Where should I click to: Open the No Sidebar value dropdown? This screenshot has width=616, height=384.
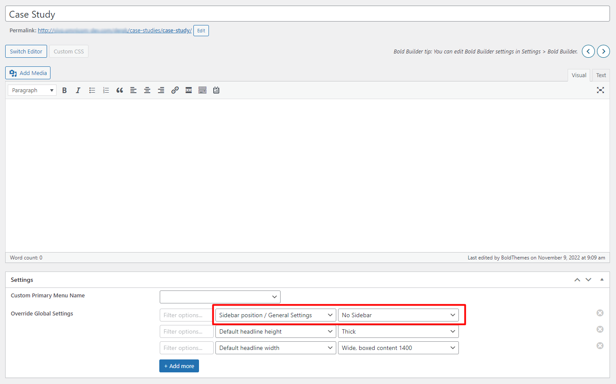398,315
